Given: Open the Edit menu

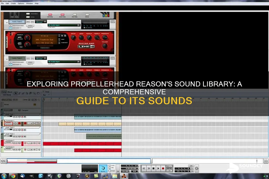Looking at the screenshot, I should tap(7, 3).
